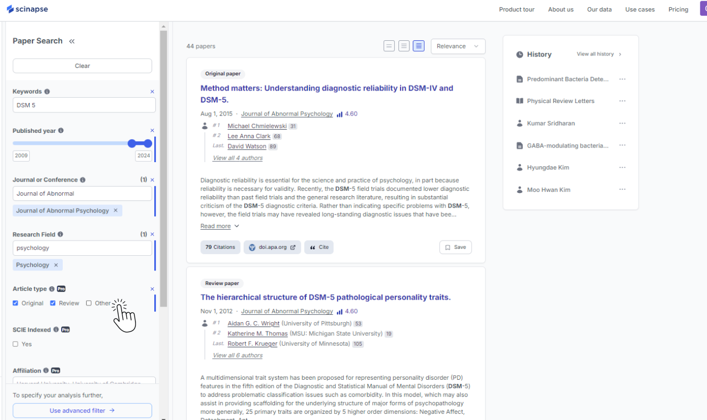
Task: Save the Method matters paper
Action: coord(455,247)
